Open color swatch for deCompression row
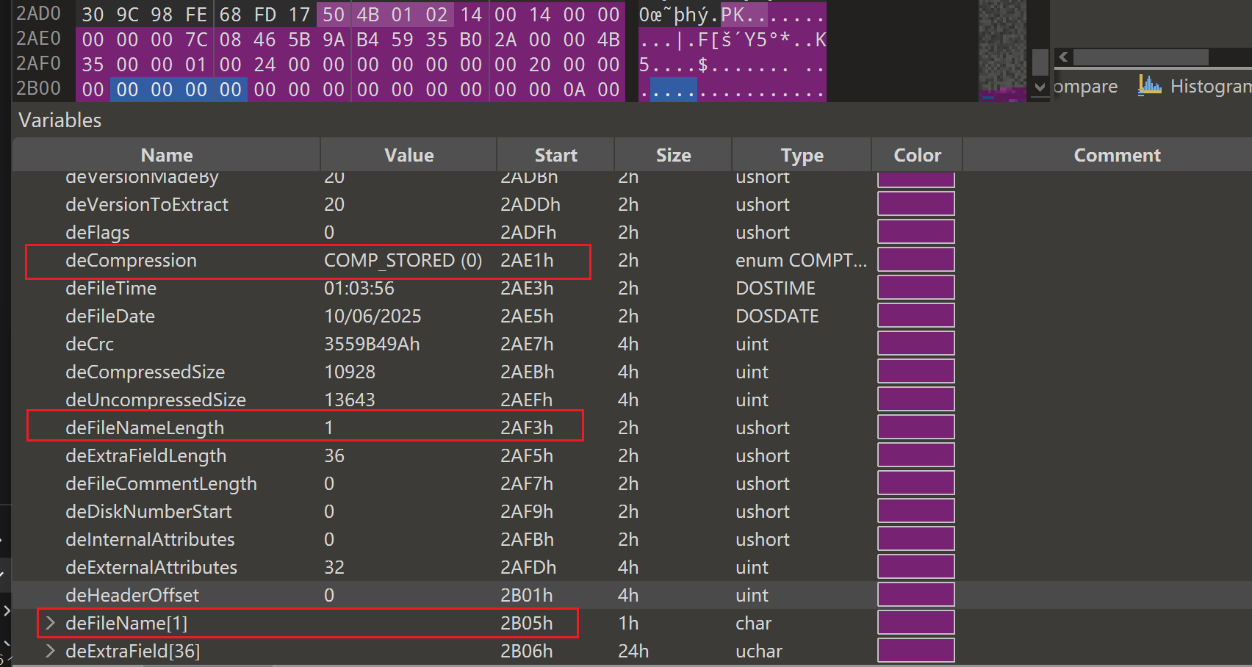1252x667 pixels. 915,260
